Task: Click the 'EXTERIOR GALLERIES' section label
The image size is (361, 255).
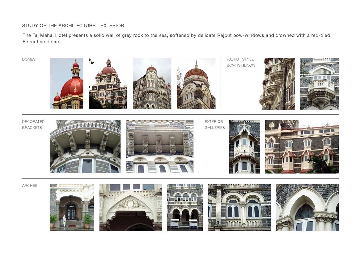Action: [x=215, y=124]
